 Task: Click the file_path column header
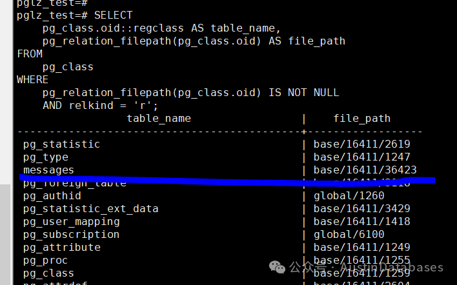pos(361,119)
